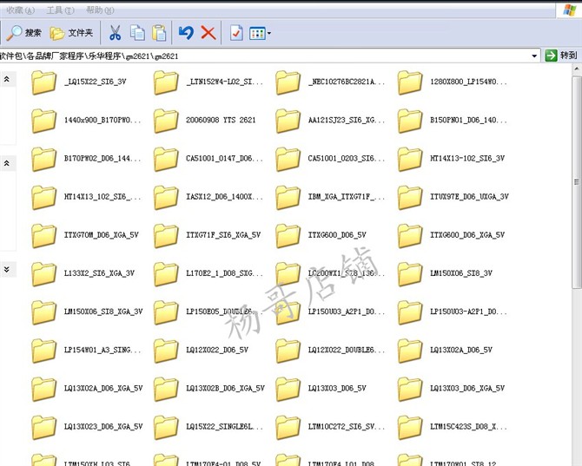Click the Properties checkmark page icon
Image resolution: width=582 pixels, height=466 pixels.
(x=236, y=33)
